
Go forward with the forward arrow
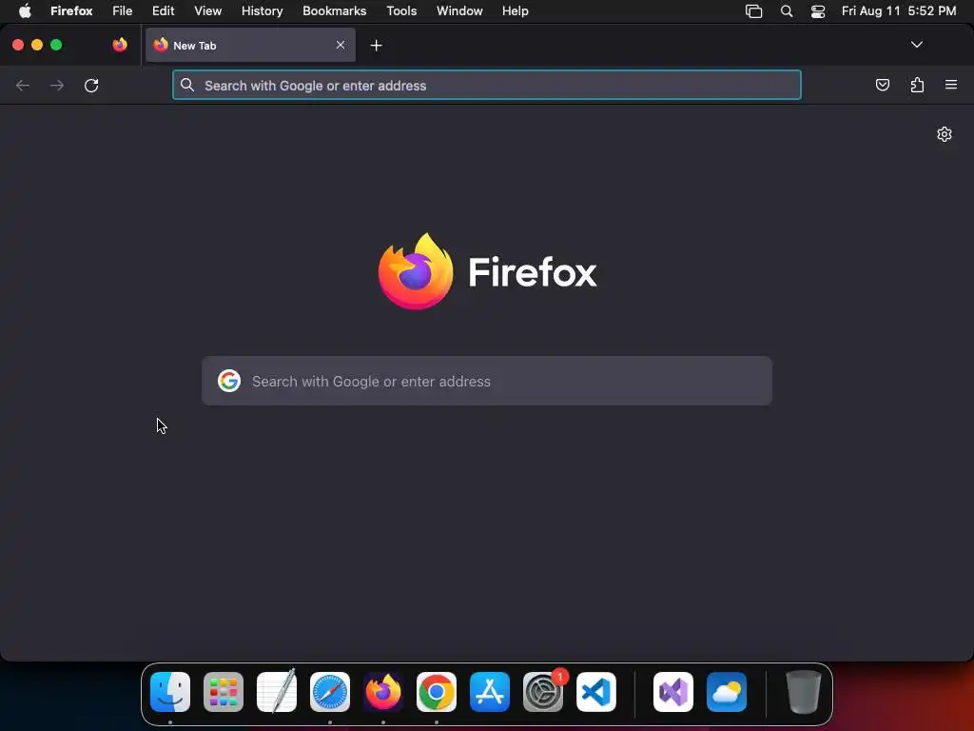(x=57, y=85)
